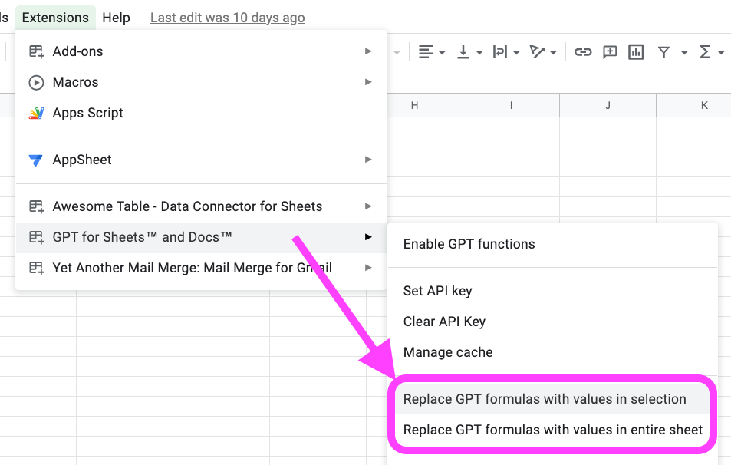
Task: Select Manage cache option
Action: [x=448, y=352]
